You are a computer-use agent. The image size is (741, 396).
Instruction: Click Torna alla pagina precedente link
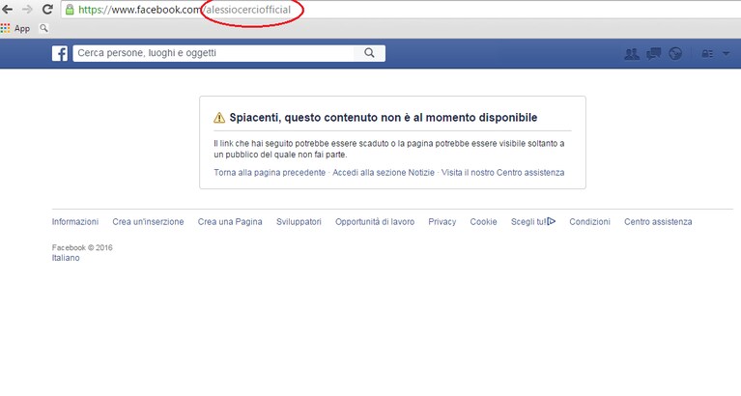click(x=270, y=173)
